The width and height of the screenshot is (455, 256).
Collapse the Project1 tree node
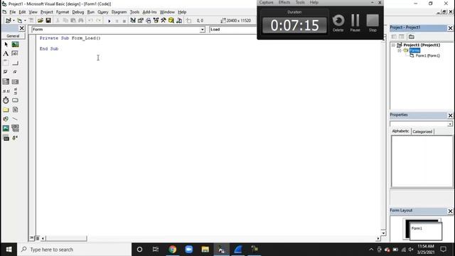click(393, 45)
